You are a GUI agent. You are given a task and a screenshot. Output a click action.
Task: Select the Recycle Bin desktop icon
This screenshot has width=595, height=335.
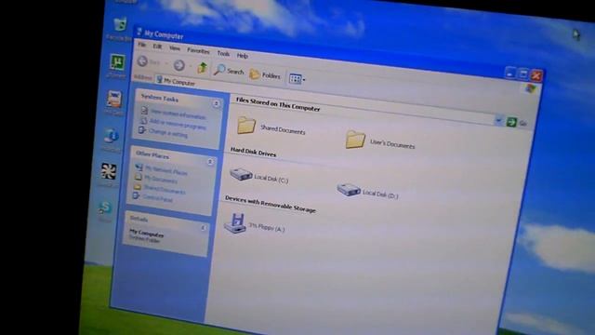(x=120, y=25)
